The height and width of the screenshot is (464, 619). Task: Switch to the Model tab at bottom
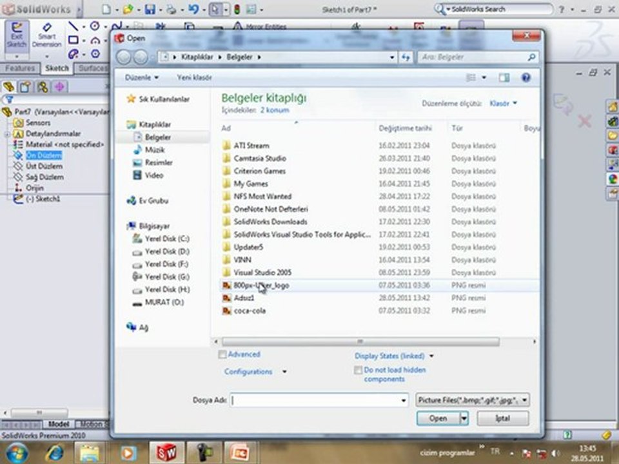point(59,424)
